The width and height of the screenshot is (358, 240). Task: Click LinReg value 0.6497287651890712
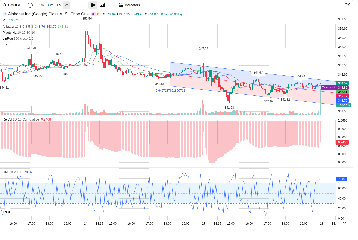[170, 91]
